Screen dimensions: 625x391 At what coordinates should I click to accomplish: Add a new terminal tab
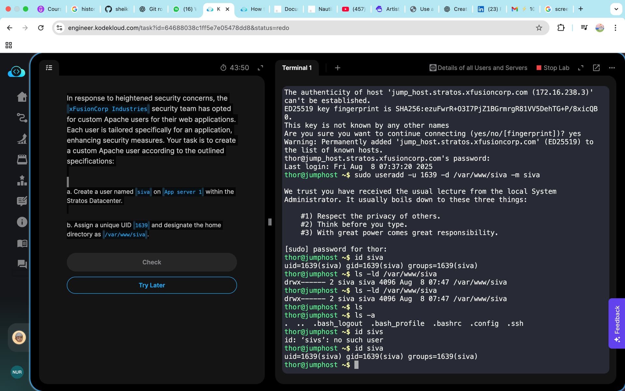[x=338, y=68]
